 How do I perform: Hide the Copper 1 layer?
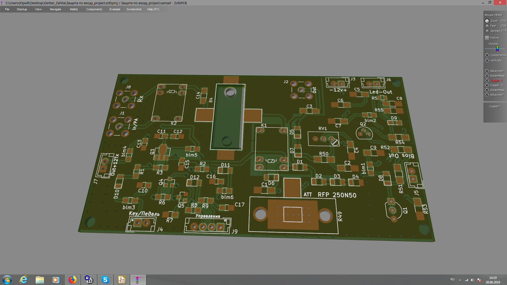(x=487, y=80)
